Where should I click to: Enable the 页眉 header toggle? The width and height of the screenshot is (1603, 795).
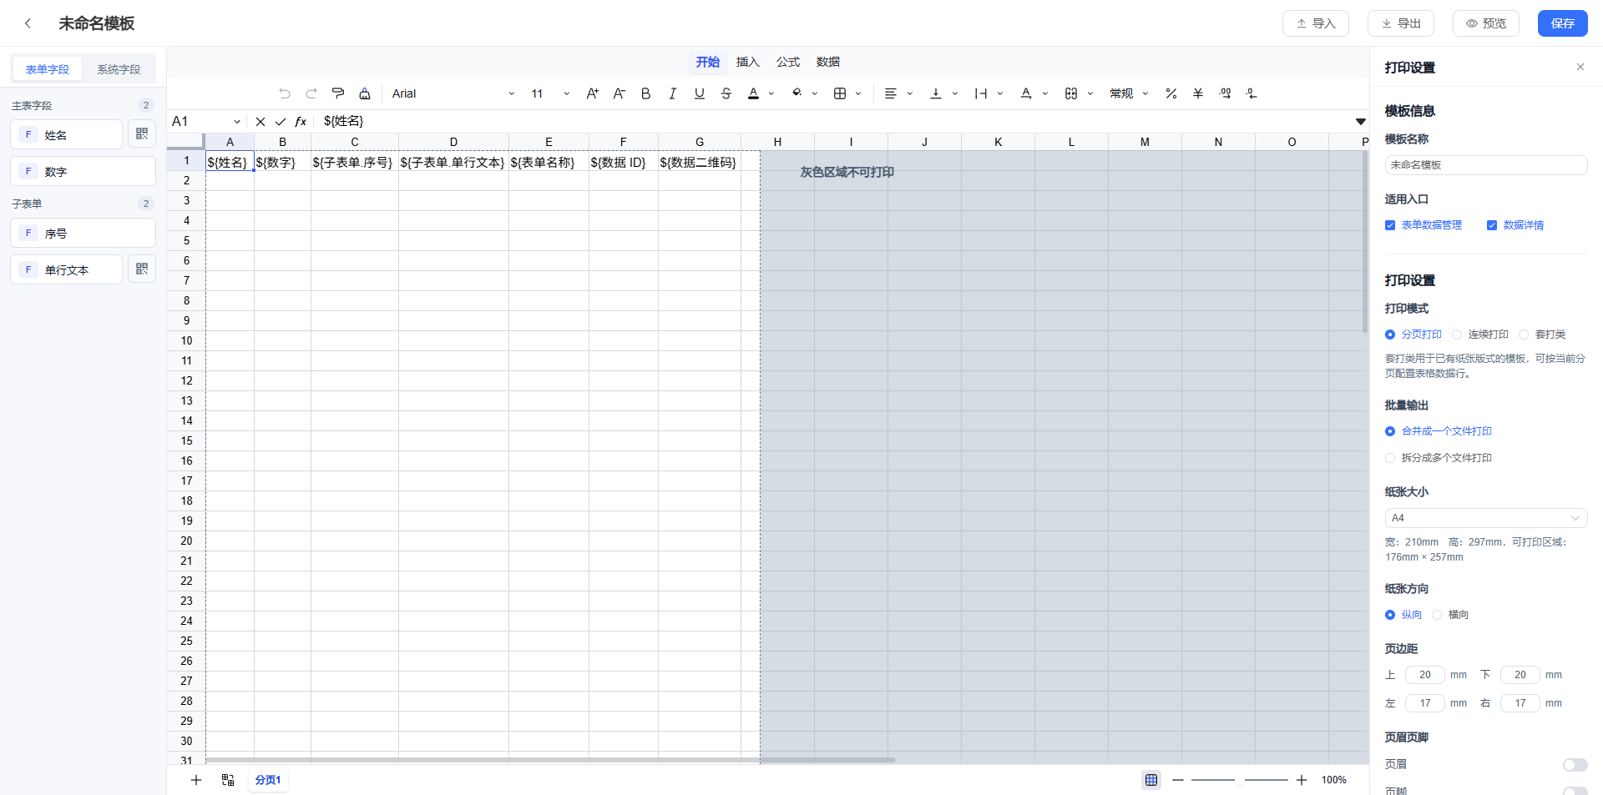pos(1575,765)
